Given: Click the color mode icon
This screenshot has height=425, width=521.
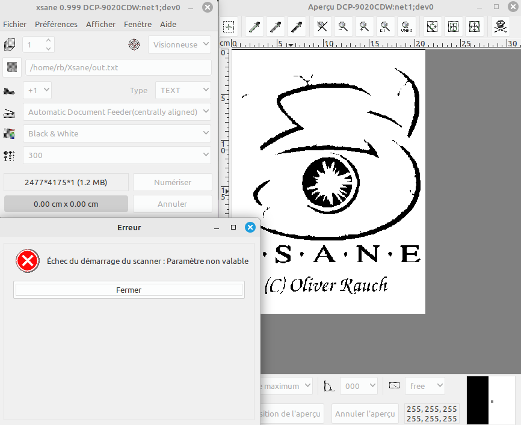Looking at the screenshot, I should click(9, 134).
